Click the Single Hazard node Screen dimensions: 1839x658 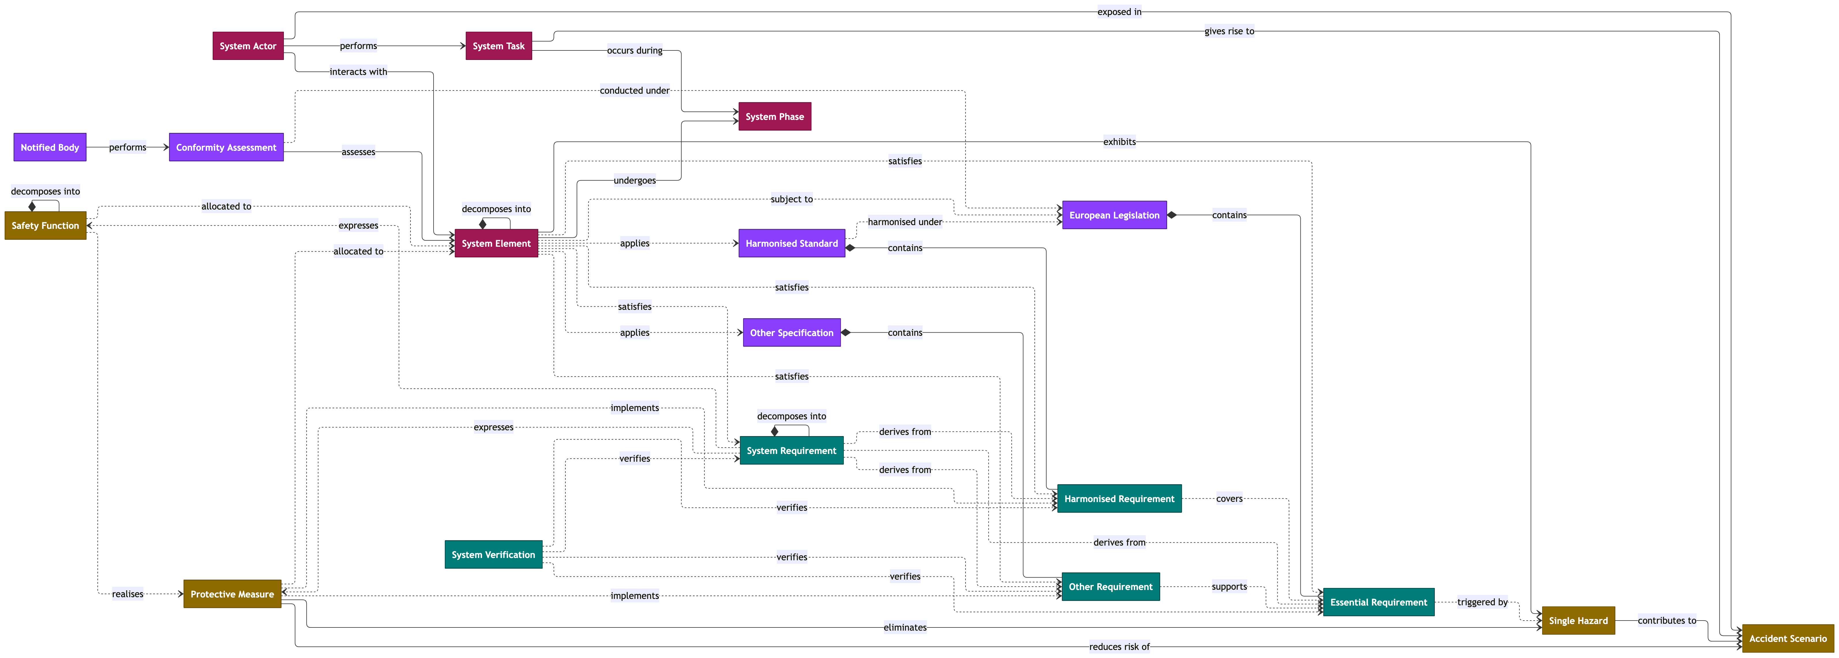click(1579, 621)
